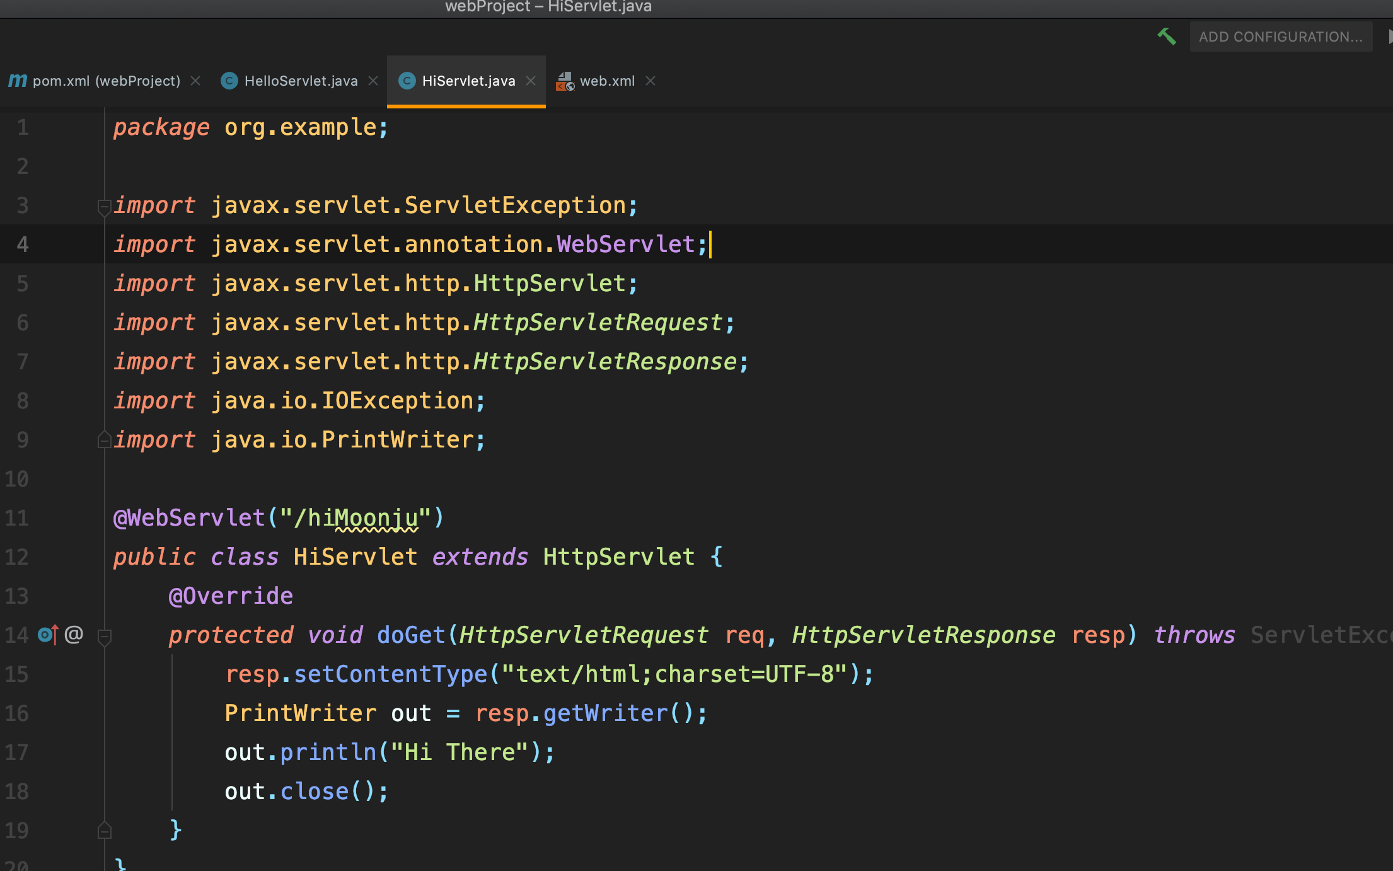Click "extends" keyword on line 12
This screenshot has width=1393, height=871.
tap(480, 557)
